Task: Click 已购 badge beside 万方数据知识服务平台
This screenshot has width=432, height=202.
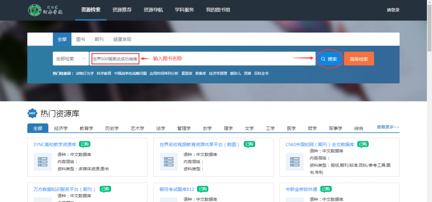Action: (x=105, y=189)
